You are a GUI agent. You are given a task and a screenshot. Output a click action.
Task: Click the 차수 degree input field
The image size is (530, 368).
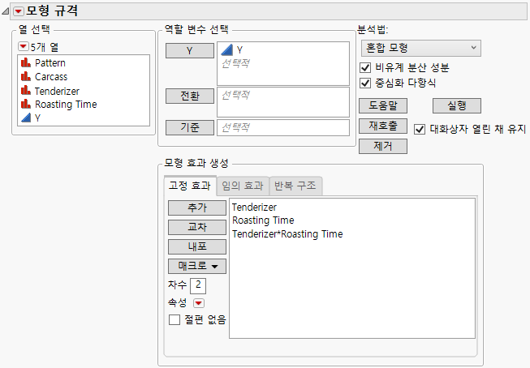click(x=198, y=285)
